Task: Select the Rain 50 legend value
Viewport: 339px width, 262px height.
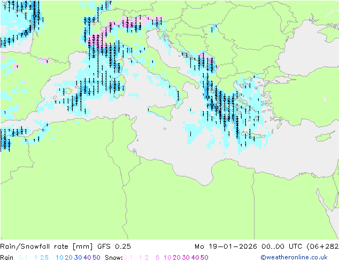Action: (x=96, y=258)
